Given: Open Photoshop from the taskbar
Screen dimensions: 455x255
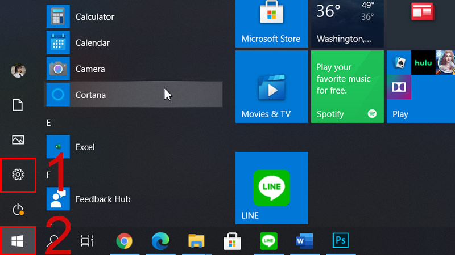Looking at the screenshot, I should pyautogui.click(x=341, y=240).
